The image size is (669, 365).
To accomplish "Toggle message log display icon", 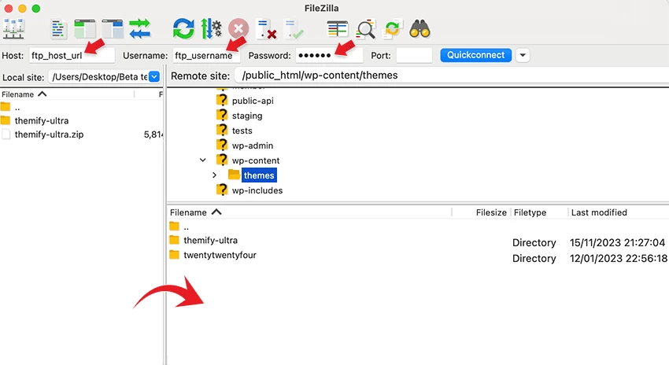I will point(58,29).
